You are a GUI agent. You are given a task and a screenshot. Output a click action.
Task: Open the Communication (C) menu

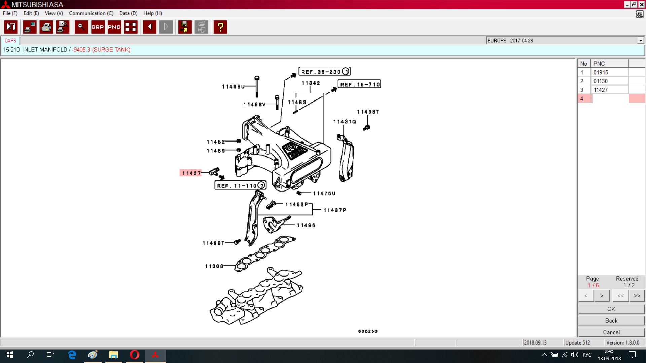(x=91, y=13)
